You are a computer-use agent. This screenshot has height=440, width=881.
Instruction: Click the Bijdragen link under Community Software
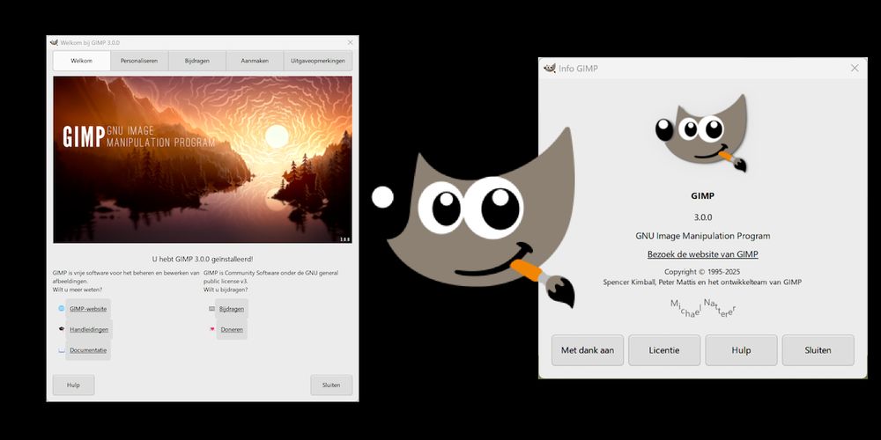232,309
